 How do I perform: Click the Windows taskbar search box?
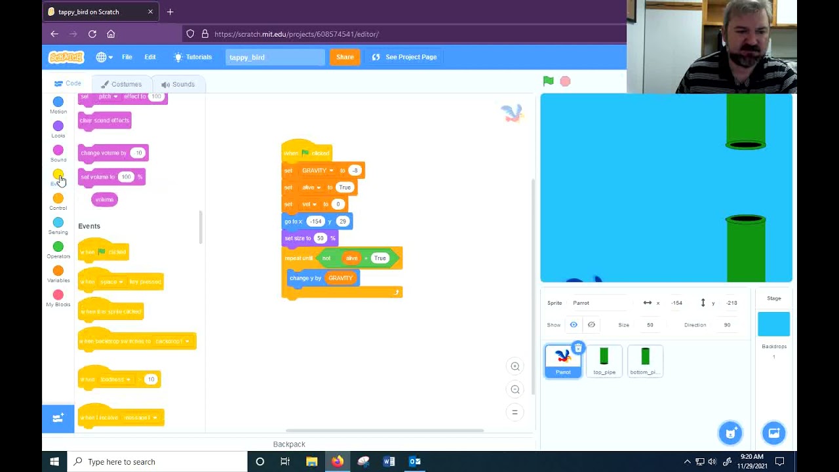coord(157,462)
